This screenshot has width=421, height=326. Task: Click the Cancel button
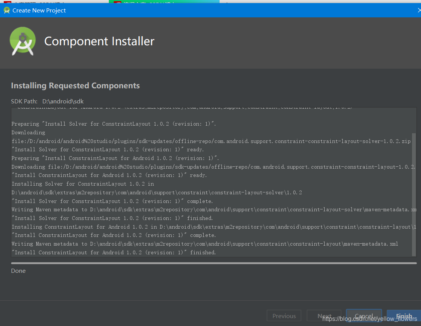(364, 316)
